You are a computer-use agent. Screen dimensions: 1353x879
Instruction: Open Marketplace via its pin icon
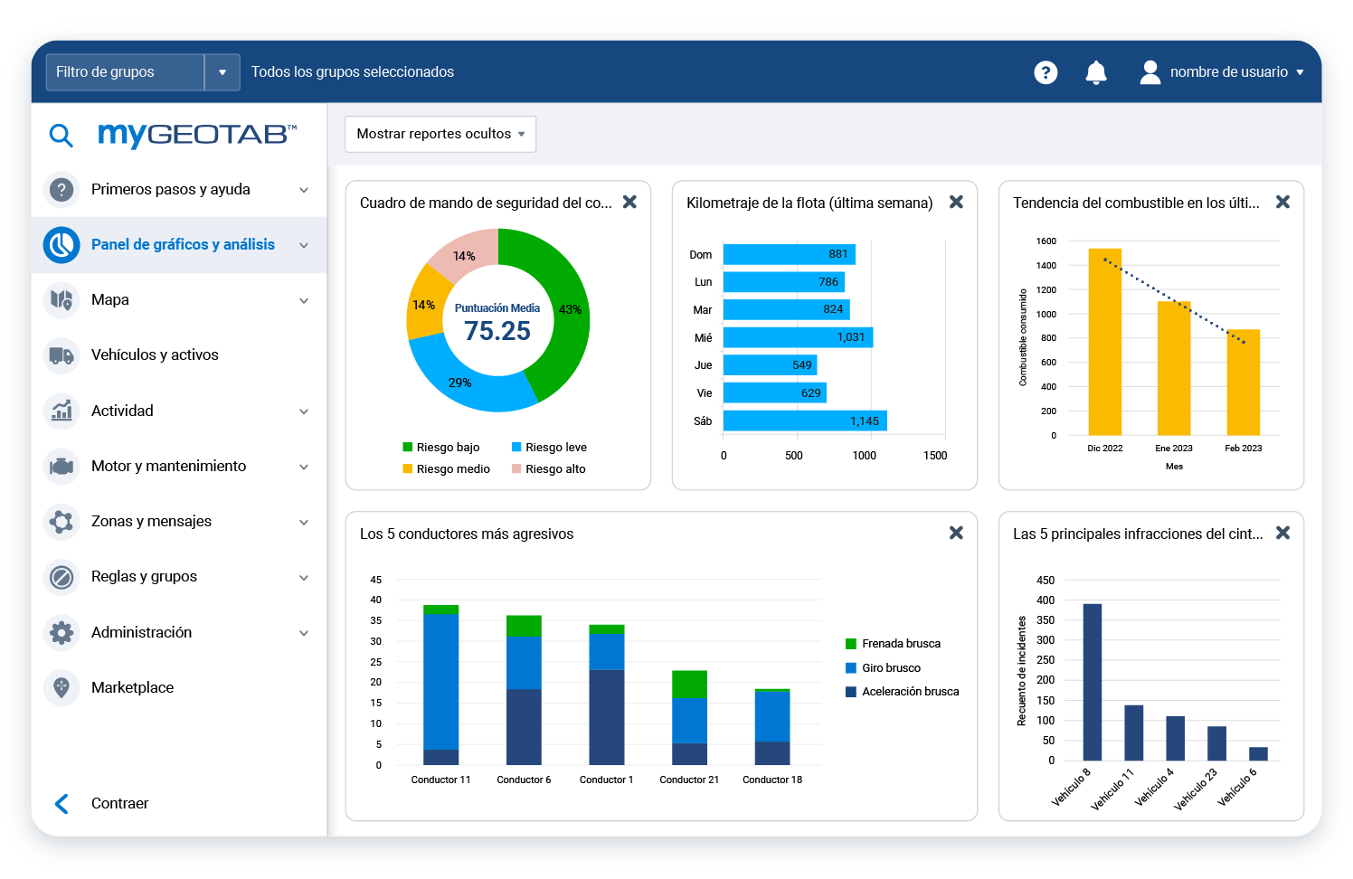[x=61, y=687]
